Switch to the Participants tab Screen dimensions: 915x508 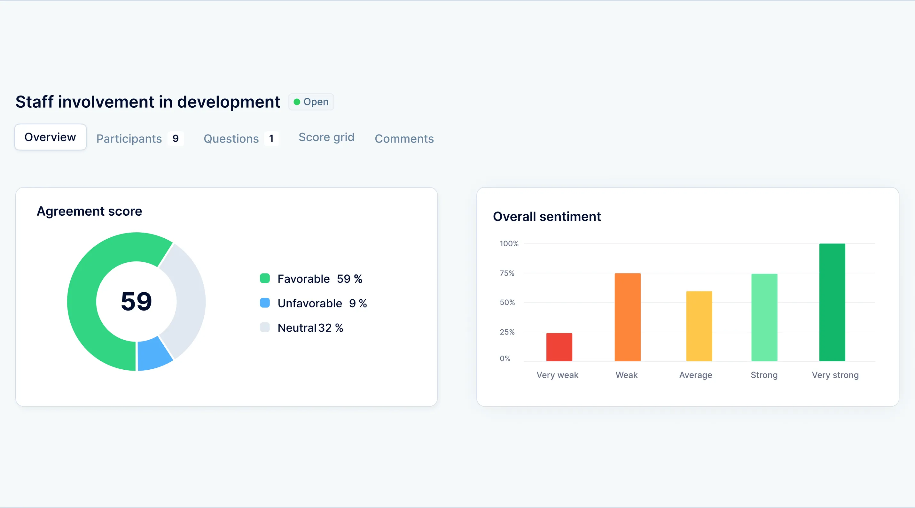(129, 138)
